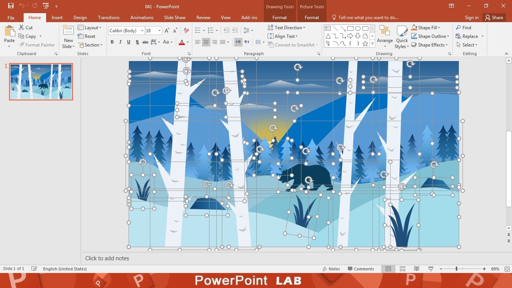This screenshot has height=288, width=512.
Task: Open the font size 18 dropdown
Action: pos(160,31)
